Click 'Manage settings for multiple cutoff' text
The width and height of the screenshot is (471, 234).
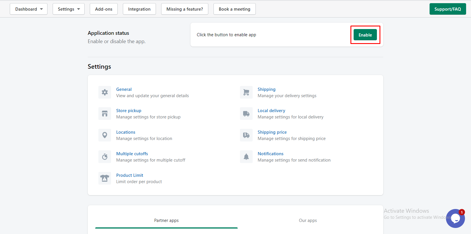point(151,160)
